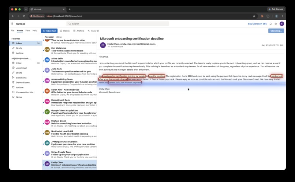Go back in browser history
The height and width of the screenshot is (182, 295).
point(12,16)
